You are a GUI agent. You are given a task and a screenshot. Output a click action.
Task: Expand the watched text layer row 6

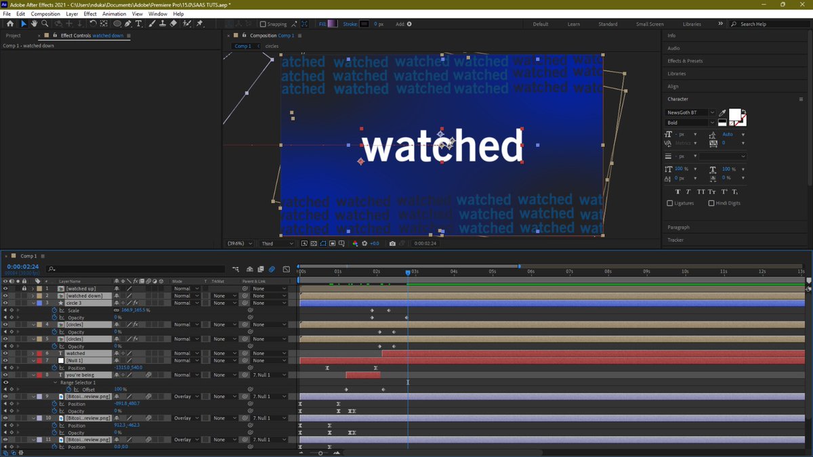(x=33, y=353)
